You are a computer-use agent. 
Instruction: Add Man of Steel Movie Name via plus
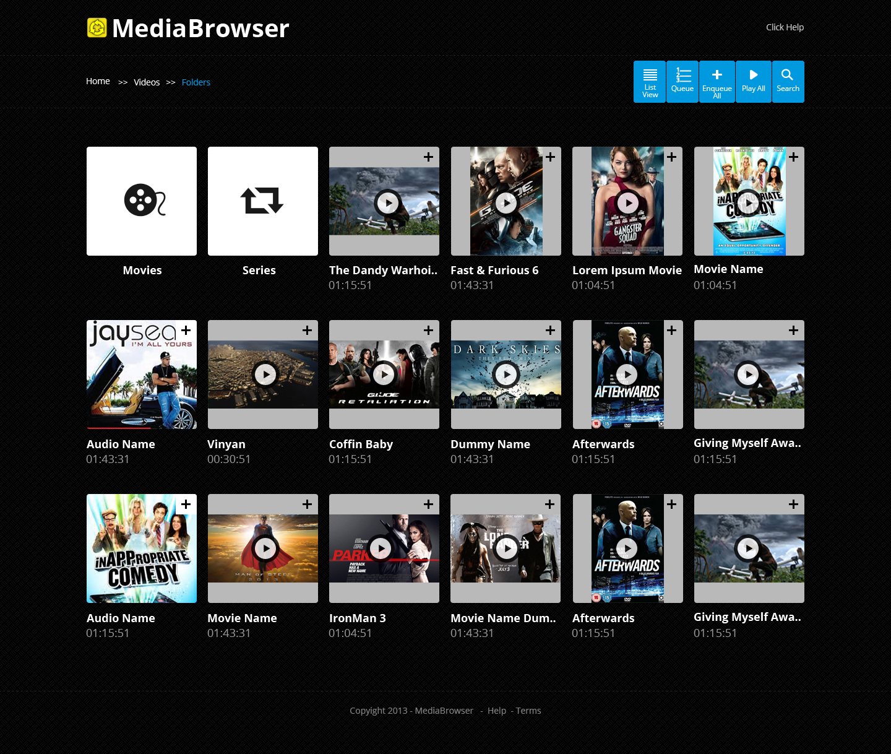(307, 505)
